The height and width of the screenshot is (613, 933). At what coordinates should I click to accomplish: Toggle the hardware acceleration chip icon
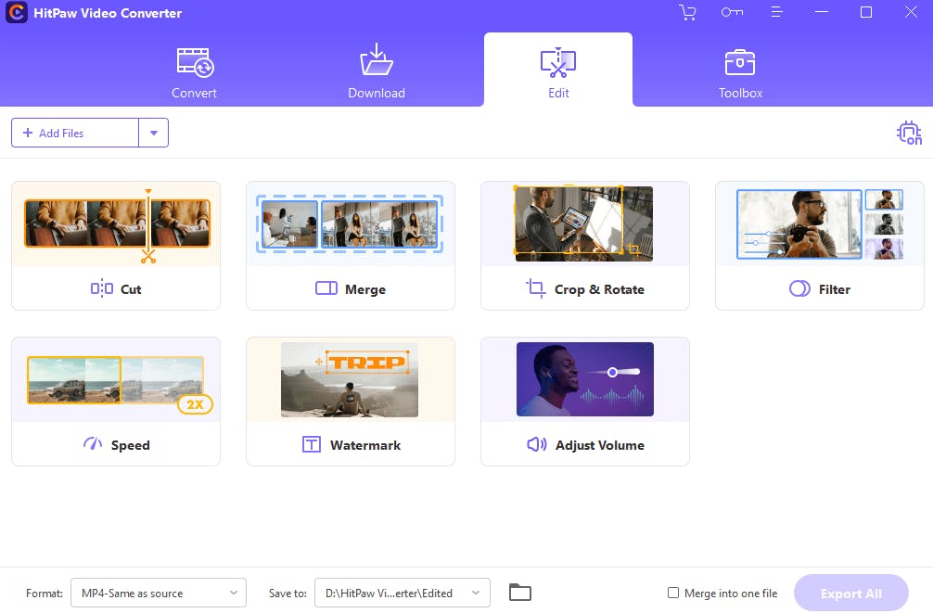pyautogui.click(x=909, y=133)
